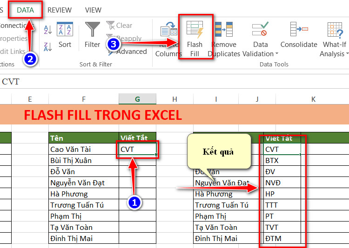Select the result cell HP
Image resolution: width=349 pixels, height=248 pixels.
(282, 194)
